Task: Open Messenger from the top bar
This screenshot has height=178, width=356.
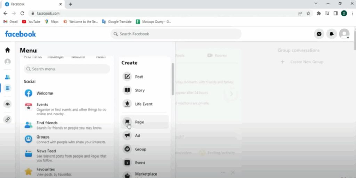Action: coord(319,34)
